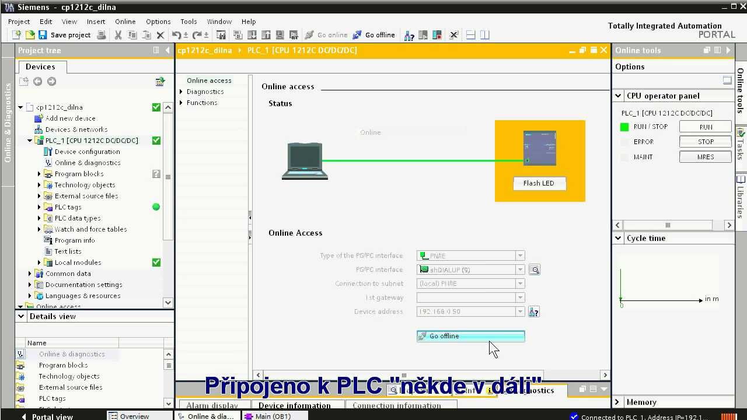Select Program info tree item

point(75,240)
